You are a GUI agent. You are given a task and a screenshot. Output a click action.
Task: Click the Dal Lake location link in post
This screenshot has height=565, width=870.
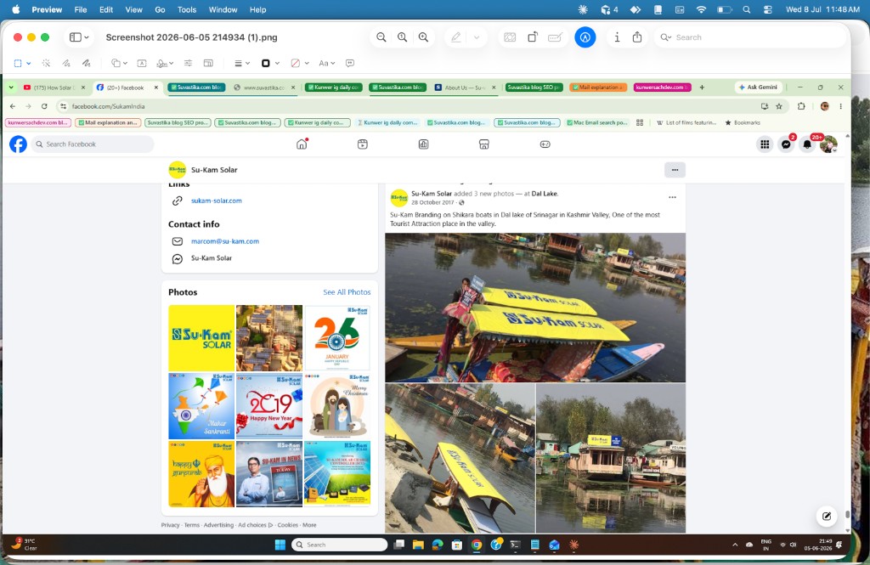click(545, 194)
